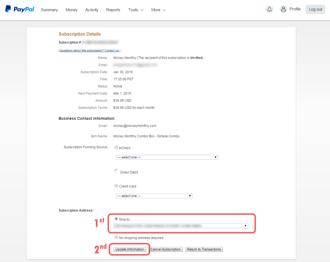Viewport: 330px width, 262px height.
Task: Click the time value 17:35:00 PST
Action: (x=123, y=79)
